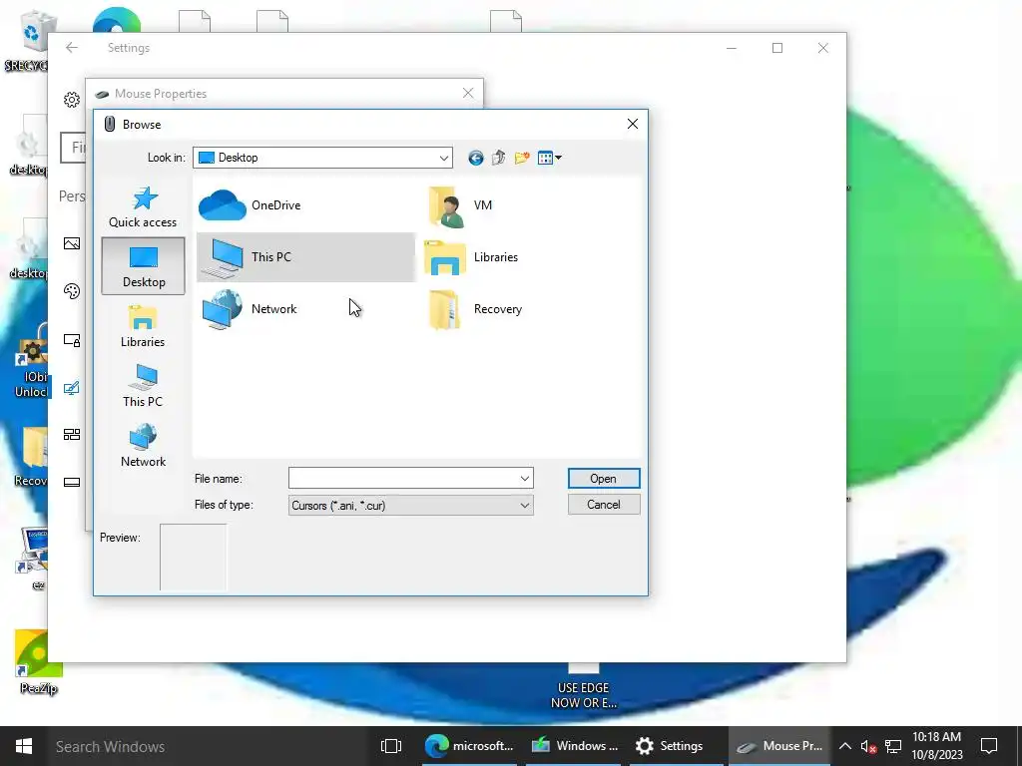The width and height of the screenshot is (1022, 766).
Task: Open Colors page icon in Settings sidebar
Action: pyautogui.click(x=72, y=291)
